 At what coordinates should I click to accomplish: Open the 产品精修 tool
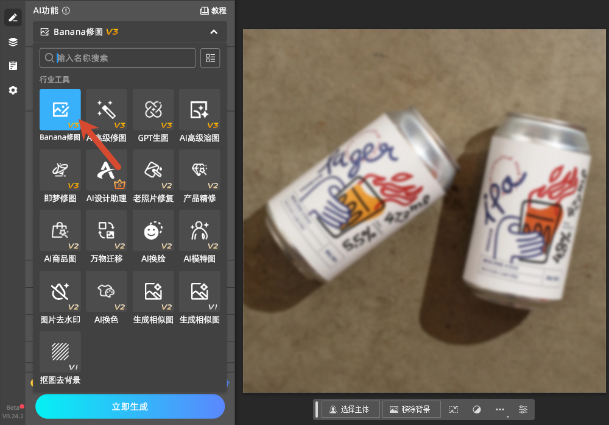tap(200, 170)
